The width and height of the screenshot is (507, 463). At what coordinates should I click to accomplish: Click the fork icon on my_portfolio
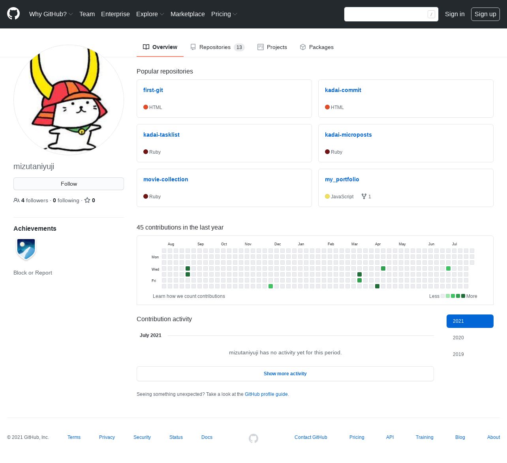click(x=364, y=196)
